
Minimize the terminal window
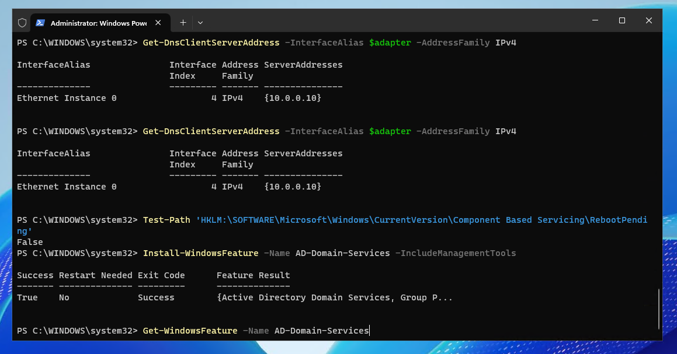point(595,20)
